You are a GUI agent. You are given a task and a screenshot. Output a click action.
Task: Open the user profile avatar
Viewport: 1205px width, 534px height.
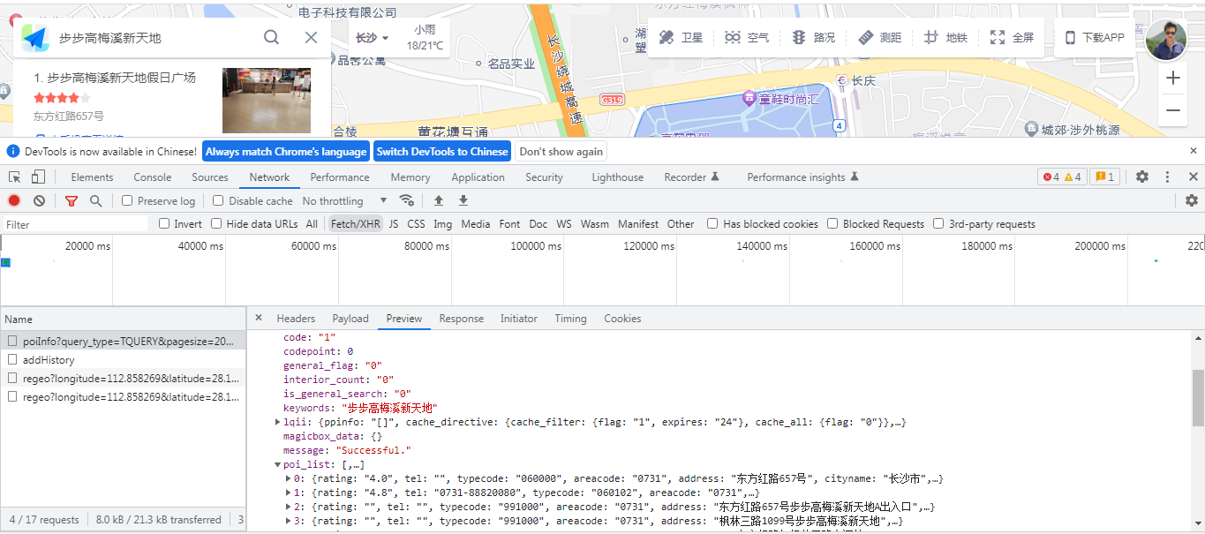pos(1166,40)
